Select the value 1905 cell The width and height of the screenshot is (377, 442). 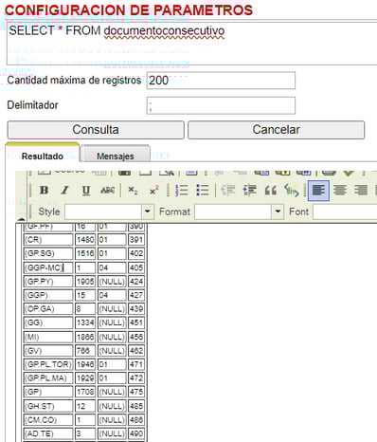(x=85, y=281)
